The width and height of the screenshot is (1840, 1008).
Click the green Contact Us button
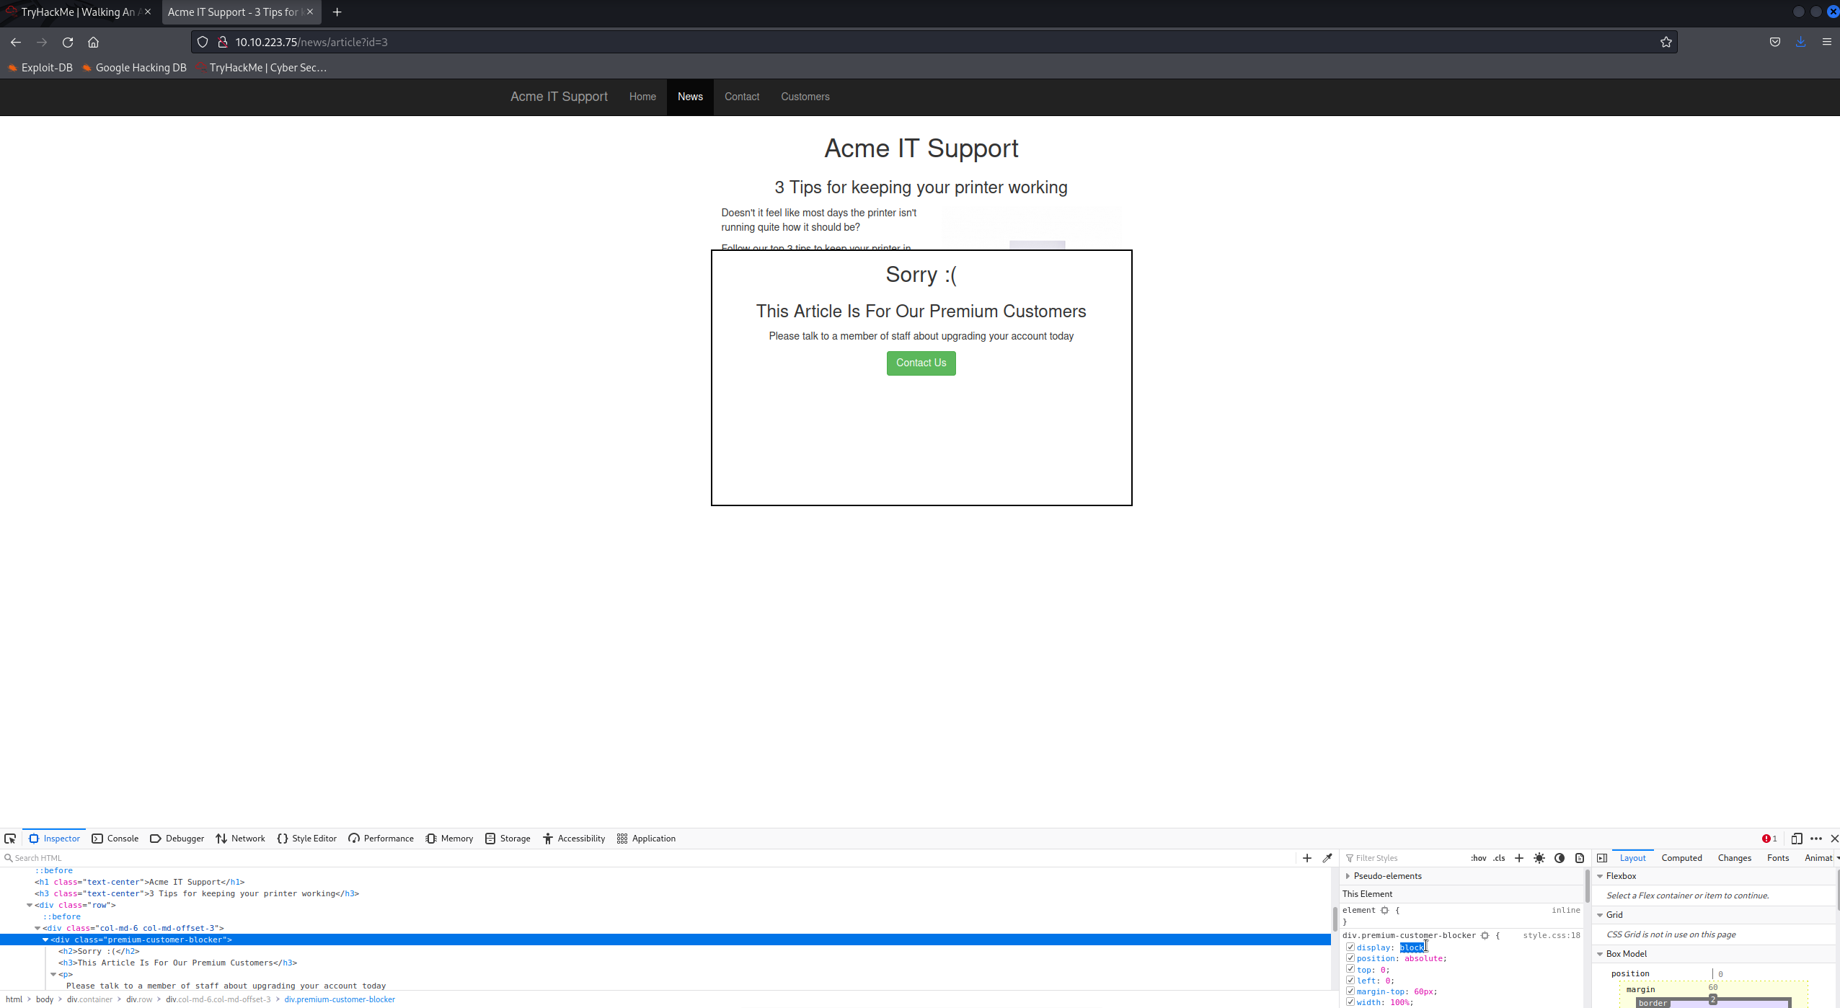[x=921, y=363]
